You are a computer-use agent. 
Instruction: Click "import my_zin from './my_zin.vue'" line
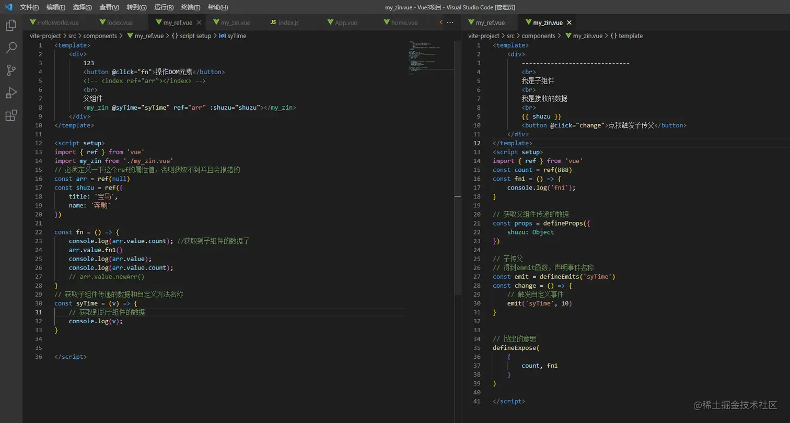pos(114,161)
